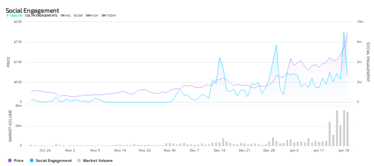Click the 8m social engagement axis label

(x=359, y=42)
